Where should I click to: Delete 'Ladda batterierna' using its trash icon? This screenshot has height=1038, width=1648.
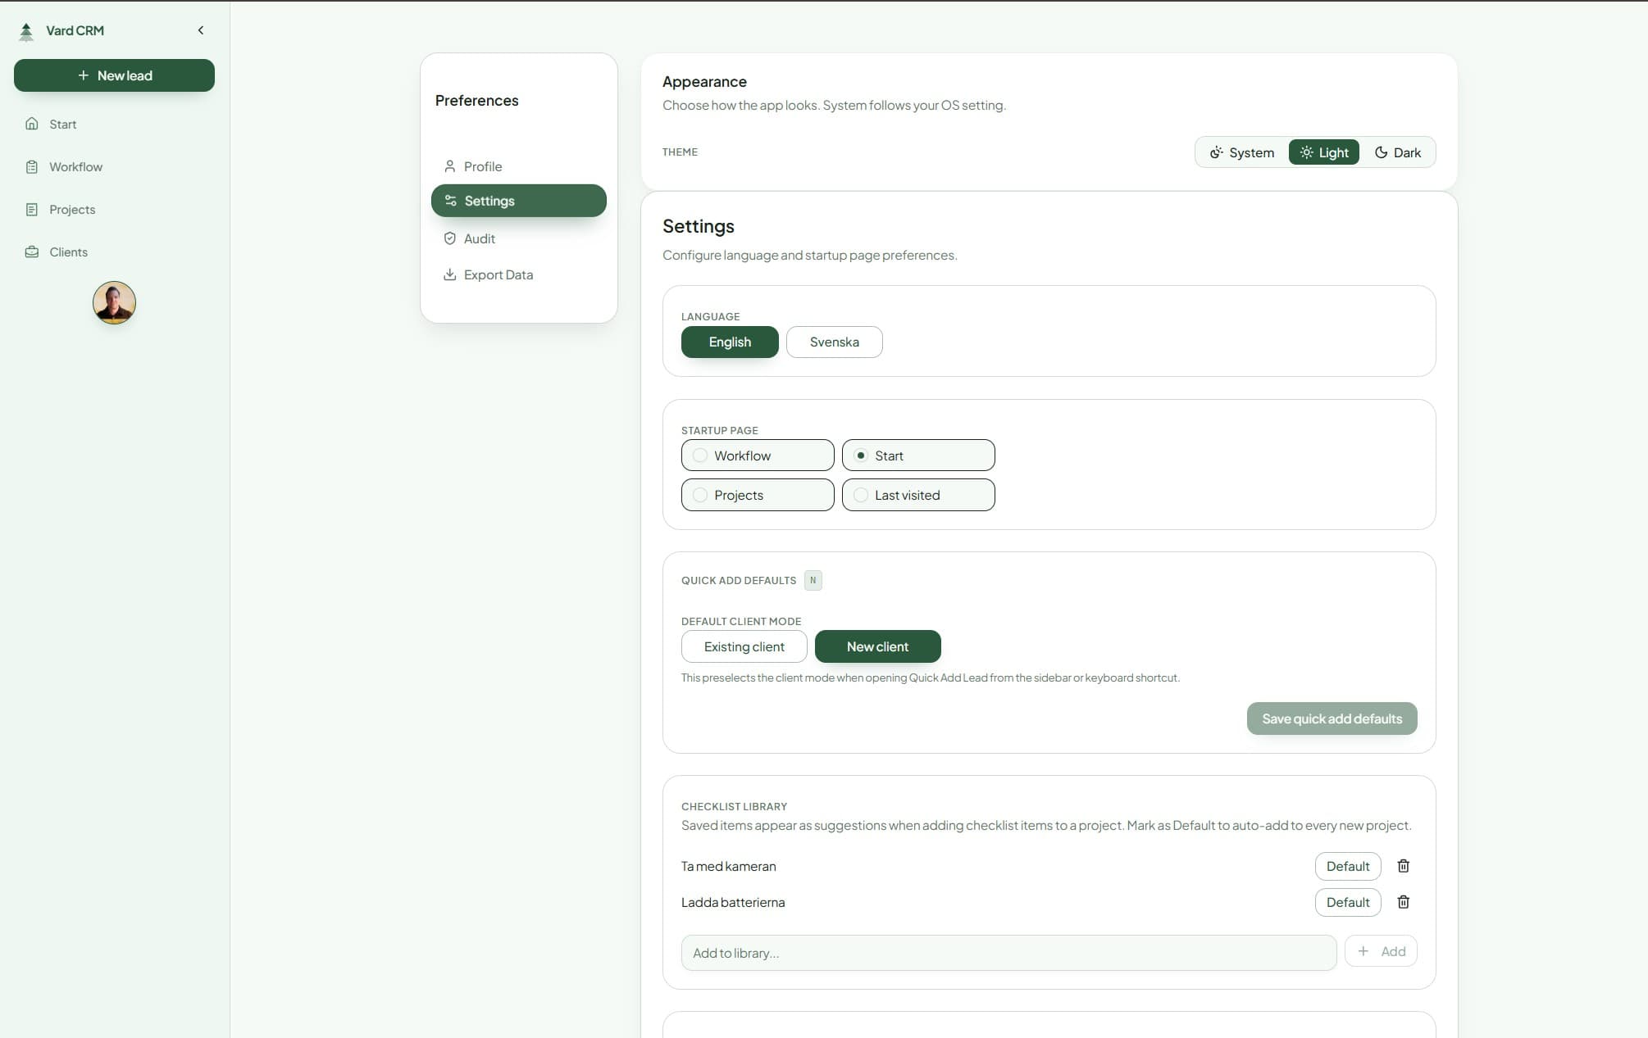[1403, 902]
